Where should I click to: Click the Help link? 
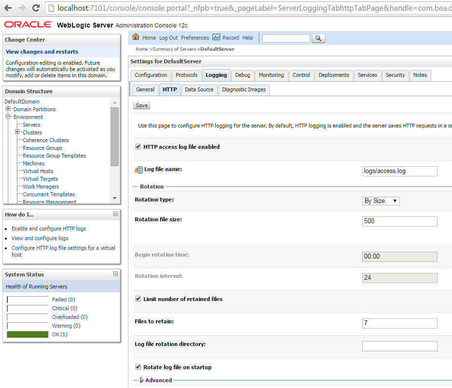pyautogui.click(x=248, y=38)
